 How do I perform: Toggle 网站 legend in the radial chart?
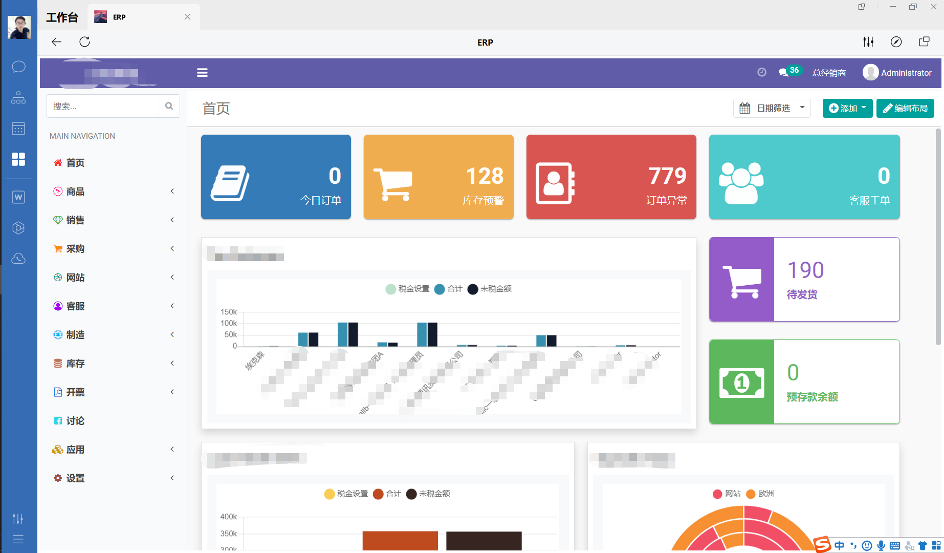[x=727, y=494]
